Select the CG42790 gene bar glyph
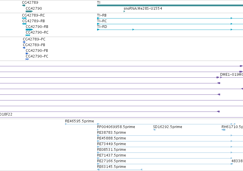Screen dimensions: 243x171 pyautogui.click(x=29, y=11)
